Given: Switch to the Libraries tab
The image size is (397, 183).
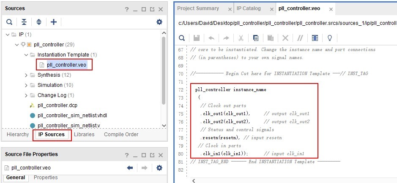Looking at the screenshot, I should 84,135.
